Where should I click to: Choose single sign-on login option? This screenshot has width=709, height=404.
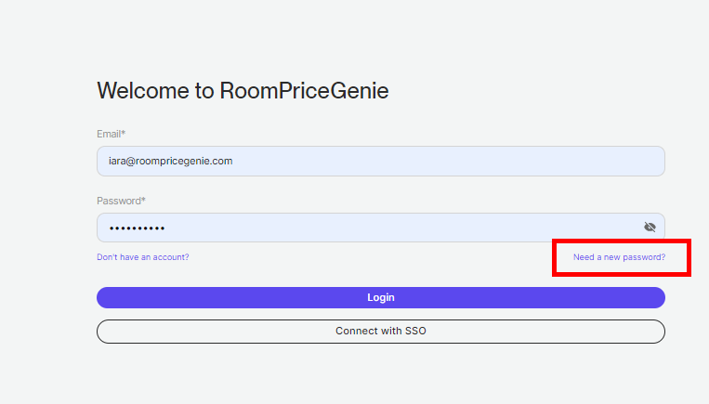(380, 331)
